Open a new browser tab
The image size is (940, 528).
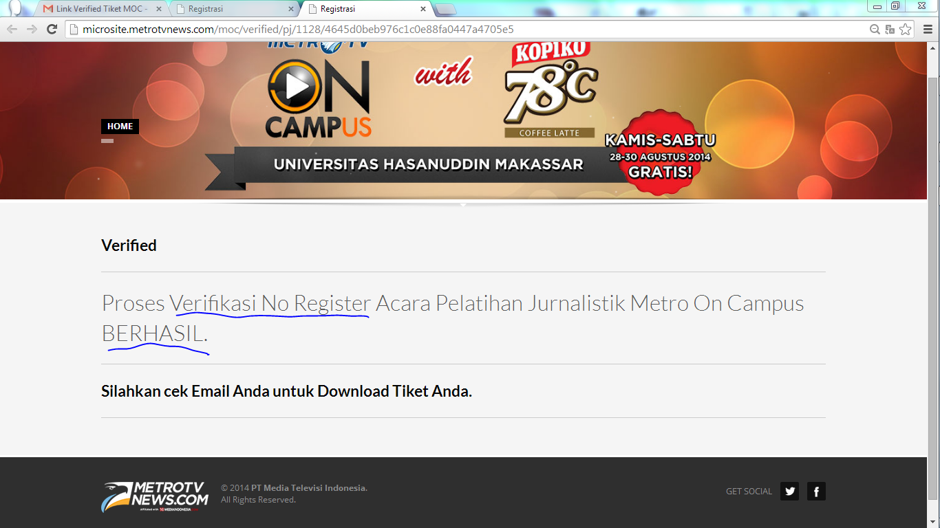coord(446,9)
